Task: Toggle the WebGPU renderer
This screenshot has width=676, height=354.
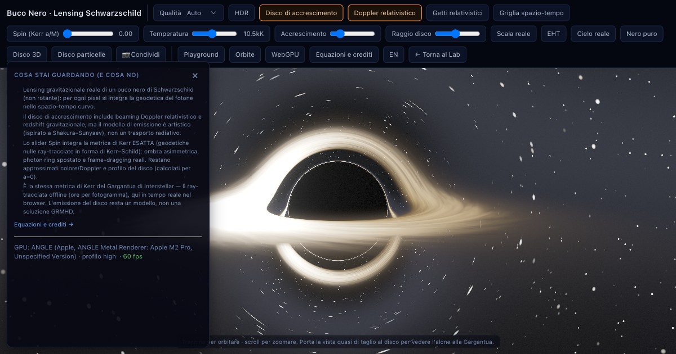Action: coord(285,55)
